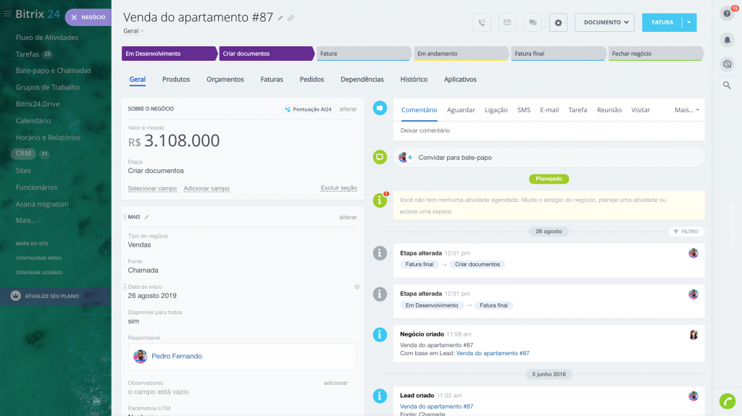Click the notifications bell icon
The image size is (742, 416).
click(x=727, y=39)
